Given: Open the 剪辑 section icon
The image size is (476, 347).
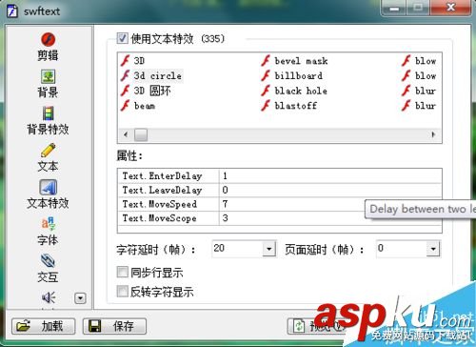Looking at the screenshot, I should [49, 39].
